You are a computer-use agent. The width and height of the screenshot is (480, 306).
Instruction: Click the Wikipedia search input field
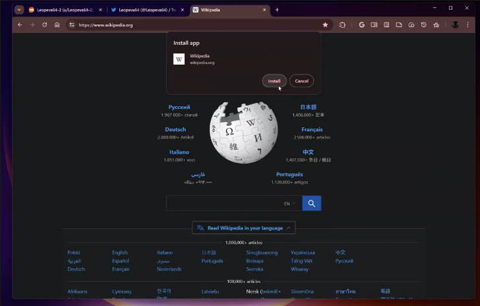tap(224, 203)
